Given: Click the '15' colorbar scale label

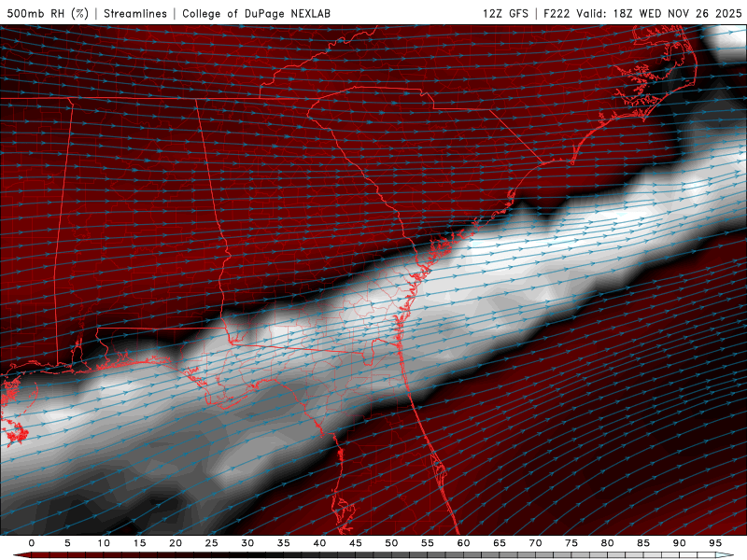Looking at the screenshot, I should (139, 543).
